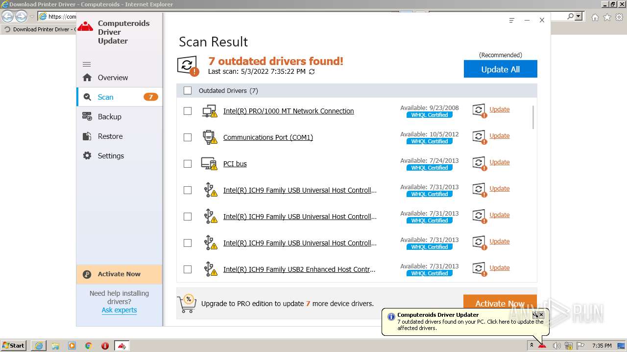
Task: Click the COM port device icon
Action: [210, 137]
